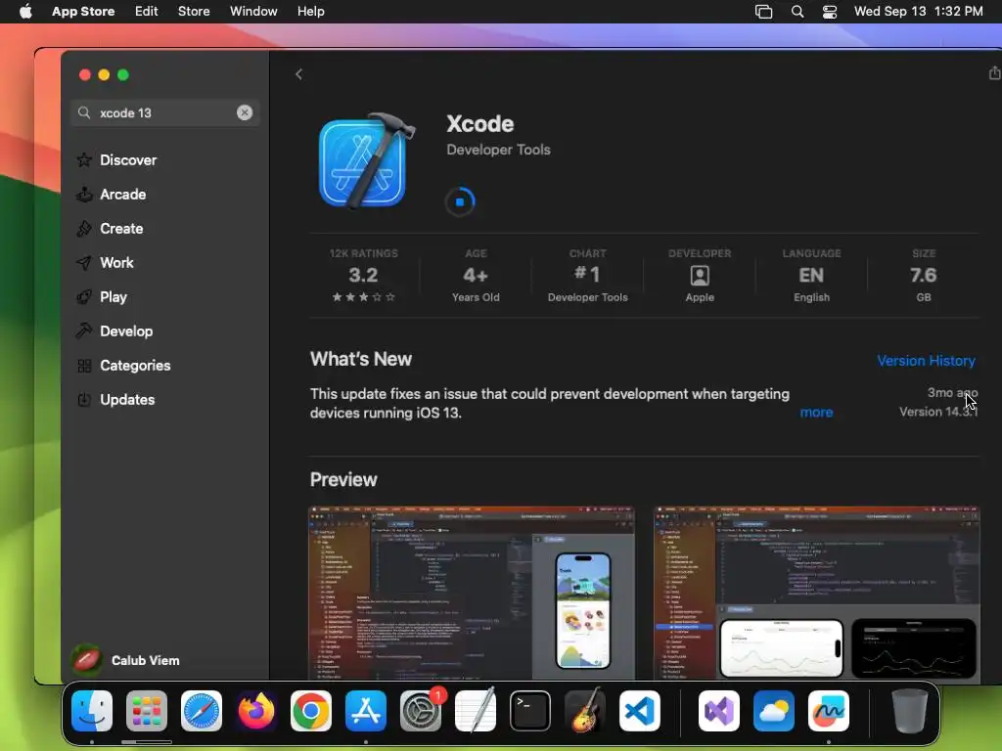Click the #1 Developer Tools chart rank
This screenshot has width=1002, height=751.
(587, 276)
